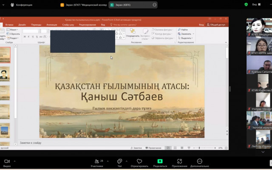
Task: Open the Participants panel
Action: 96,161
